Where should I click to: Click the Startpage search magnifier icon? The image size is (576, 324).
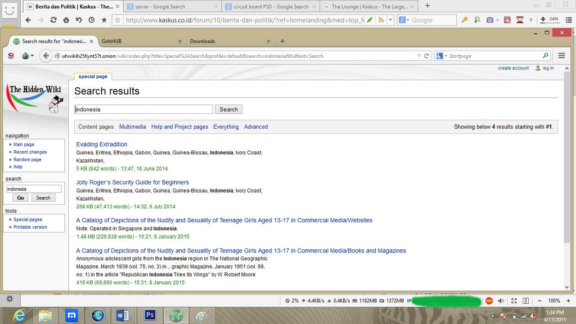pyautogui.click(x=545, y=56)
